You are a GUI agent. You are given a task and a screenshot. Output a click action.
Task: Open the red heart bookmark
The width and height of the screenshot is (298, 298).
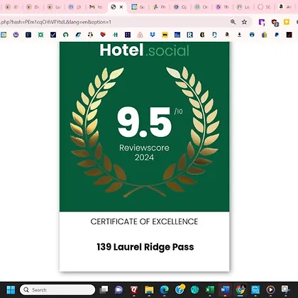coord(103,35)
